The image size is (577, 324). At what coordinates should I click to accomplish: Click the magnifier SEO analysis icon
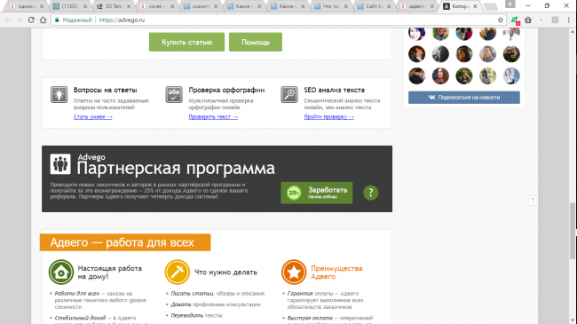[288, 95]
